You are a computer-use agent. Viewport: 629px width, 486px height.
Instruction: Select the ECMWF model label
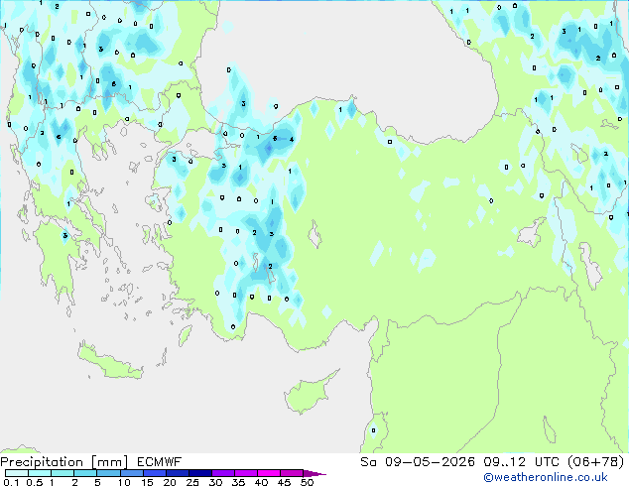pyautogui.click(x=160, y=462)
